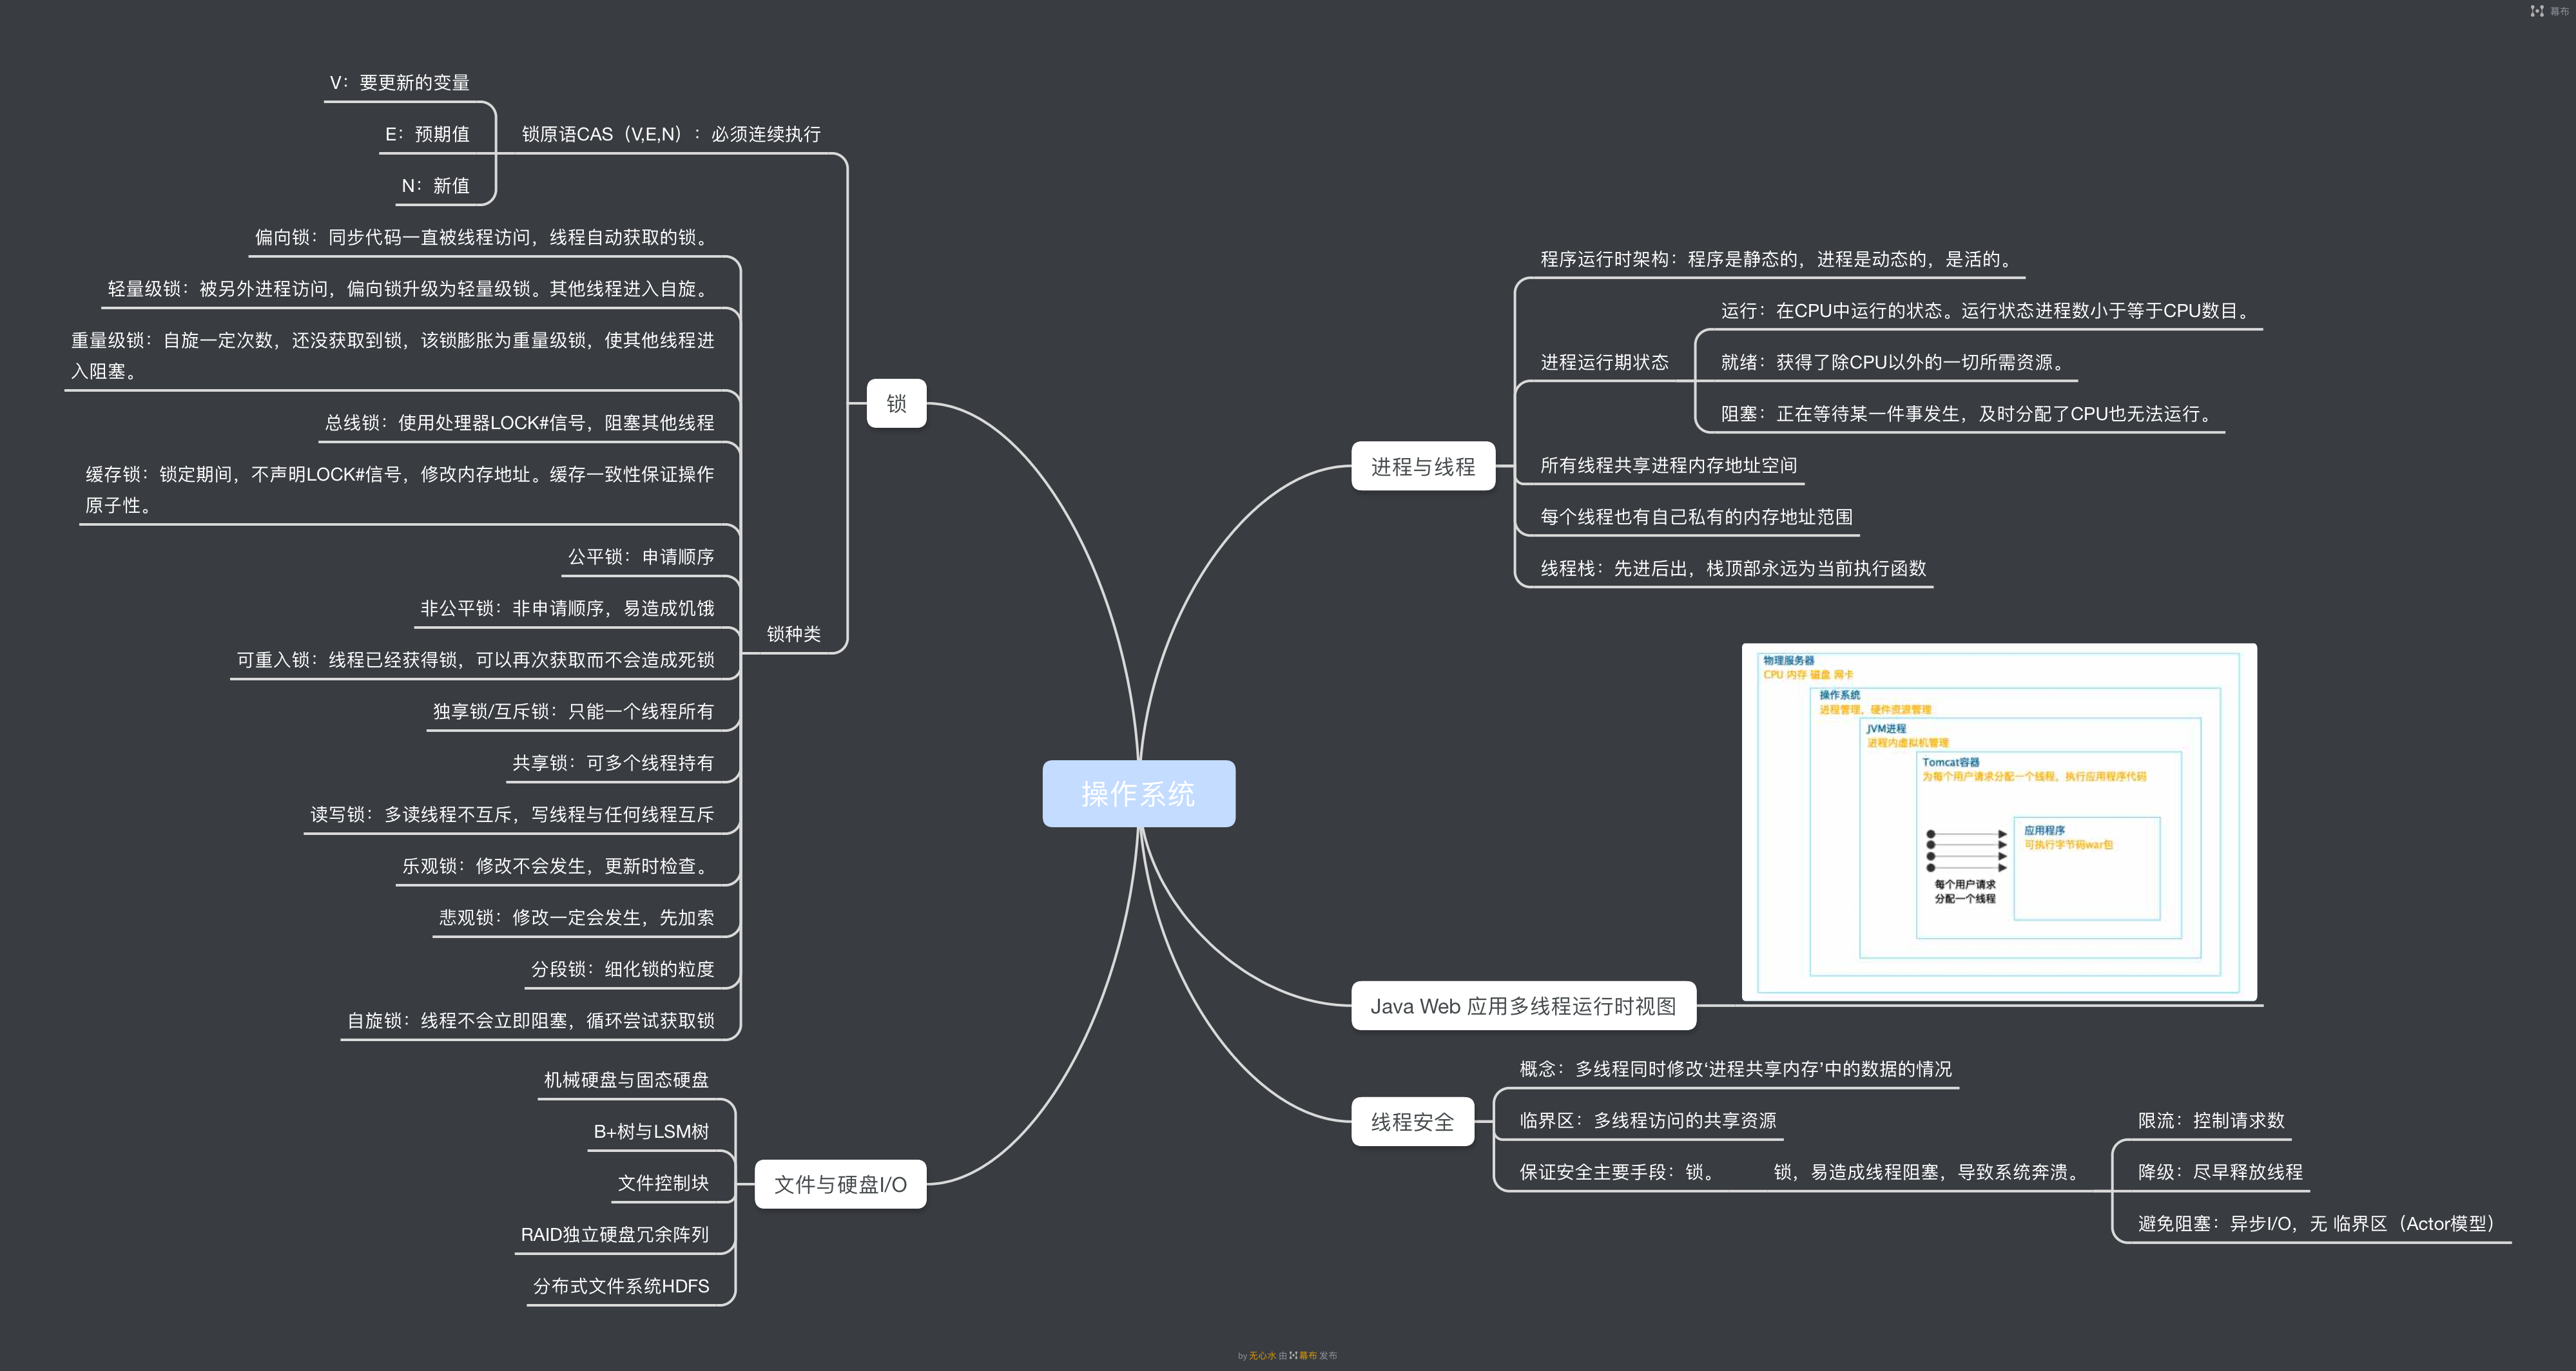Open author link 无心水 in footer

click(1262, 1356)
